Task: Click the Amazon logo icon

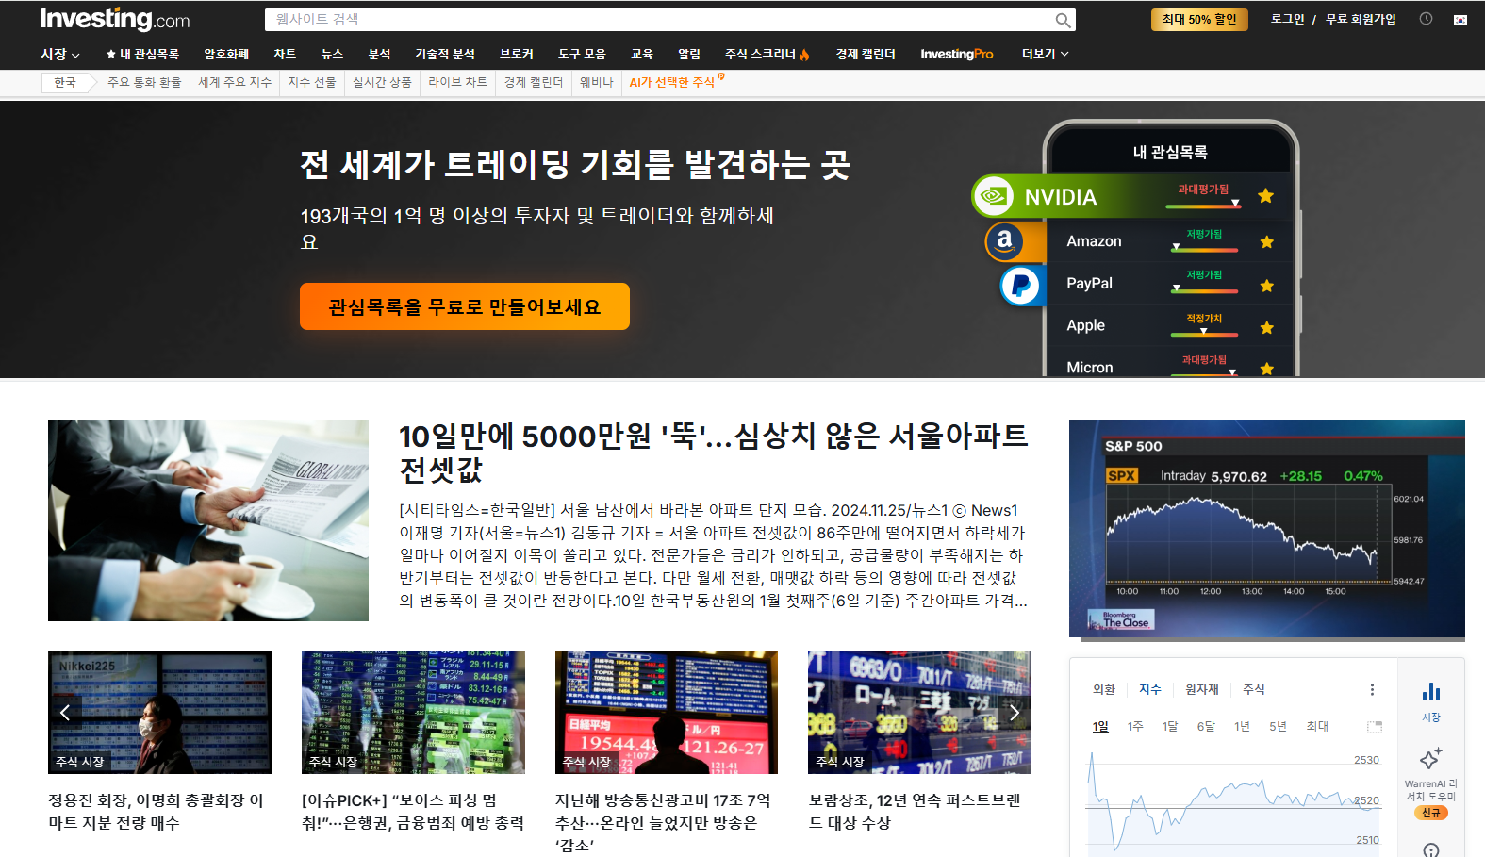Action: (1005, 241)
